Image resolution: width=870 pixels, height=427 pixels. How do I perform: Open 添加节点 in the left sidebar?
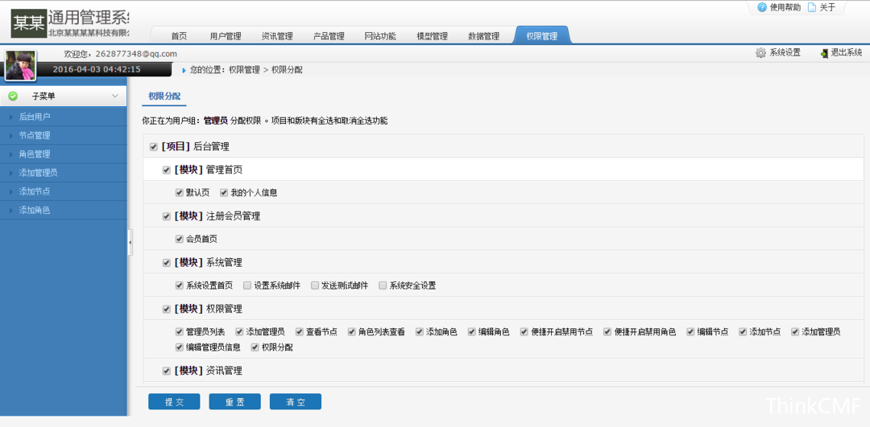point(64,191)
